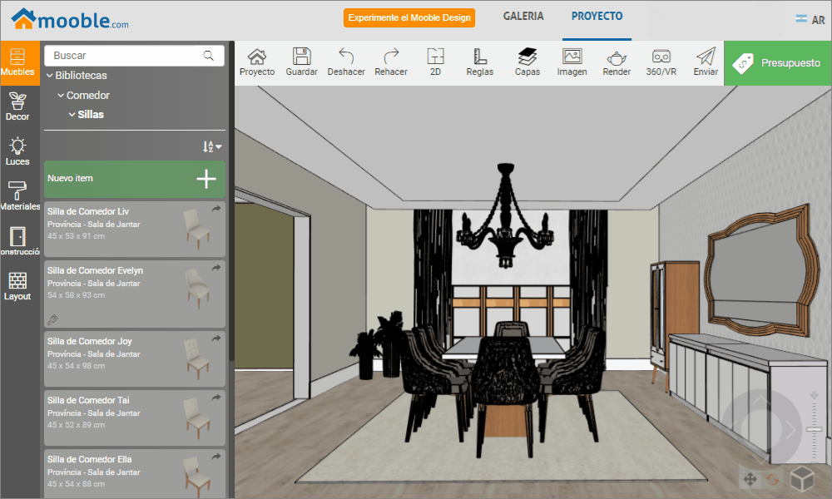Switch to the PROYECTO tab
The image size is (832, 499).
(597, 17)
